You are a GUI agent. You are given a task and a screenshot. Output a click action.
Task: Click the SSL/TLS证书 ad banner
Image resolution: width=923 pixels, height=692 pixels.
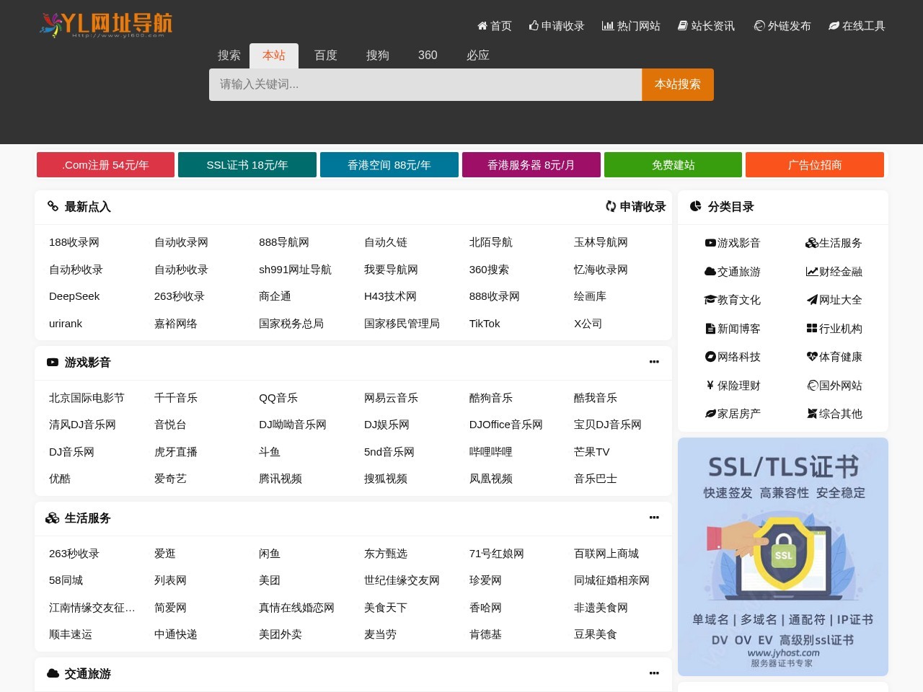[x=783, y=555]
